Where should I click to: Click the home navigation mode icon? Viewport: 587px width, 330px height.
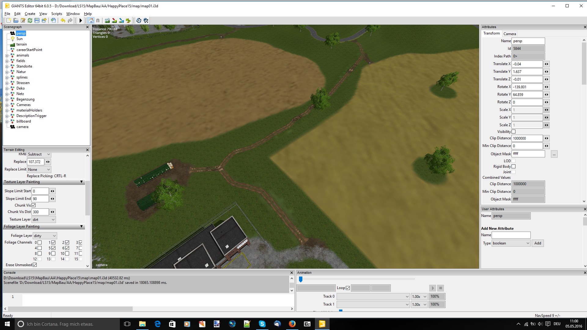click(x=91, y=20)
